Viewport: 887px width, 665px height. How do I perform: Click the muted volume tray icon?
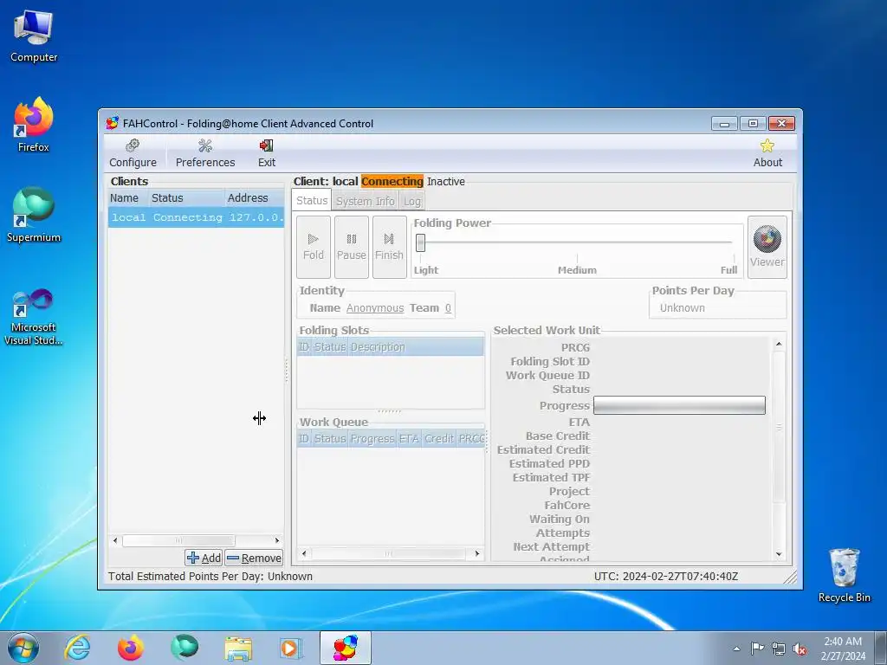click(800, 649)
